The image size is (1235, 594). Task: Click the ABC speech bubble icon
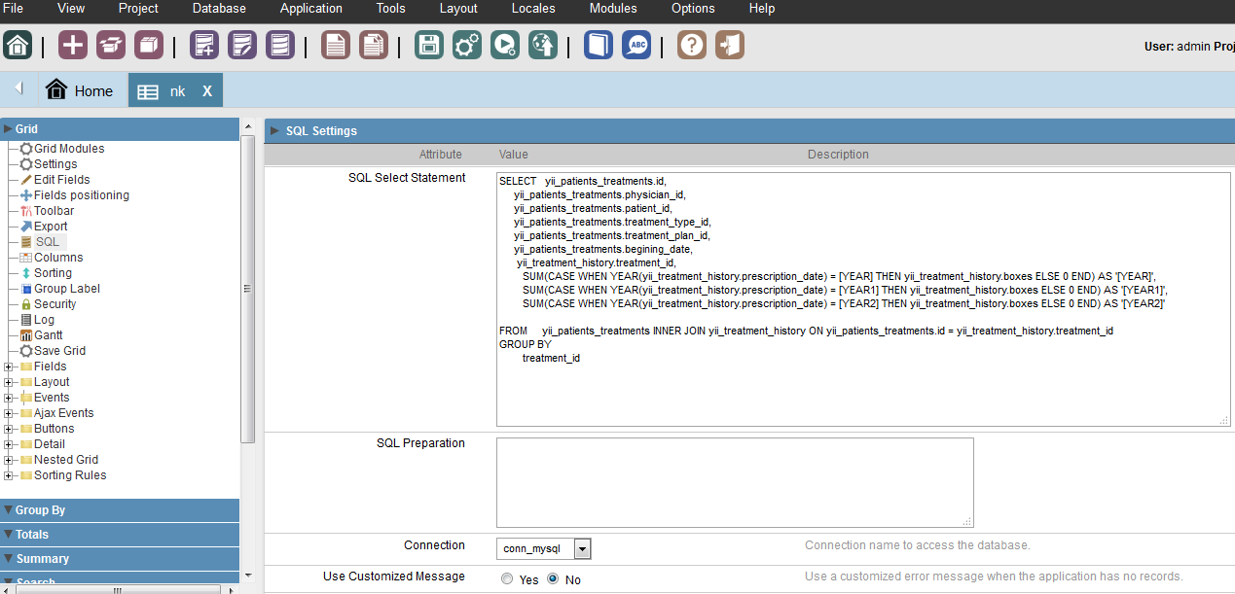(x=637, y=45)
